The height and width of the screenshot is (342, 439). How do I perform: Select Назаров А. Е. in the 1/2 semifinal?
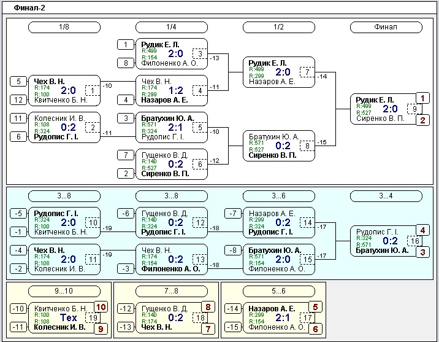pyautogui.click(x=272, y=82)
